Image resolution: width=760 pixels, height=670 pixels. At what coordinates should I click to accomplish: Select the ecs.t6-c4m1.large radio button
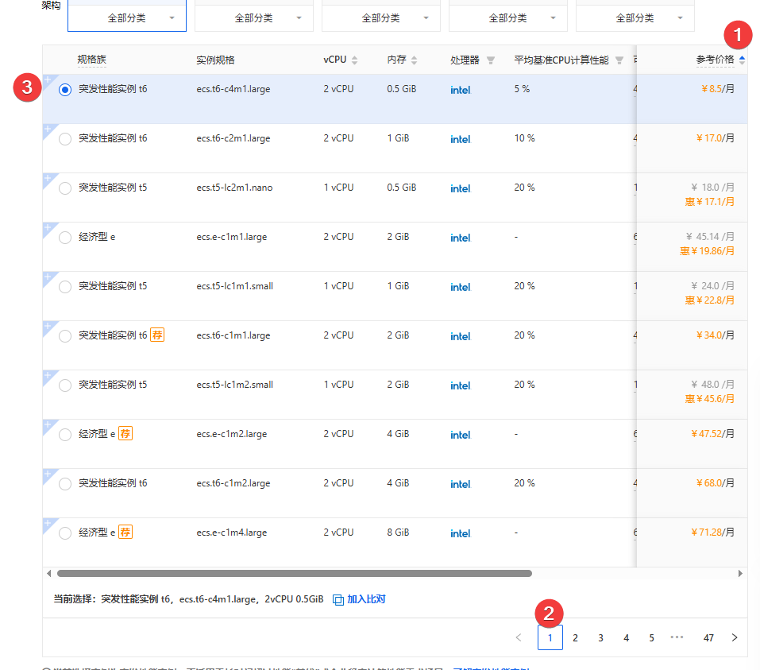65,90
